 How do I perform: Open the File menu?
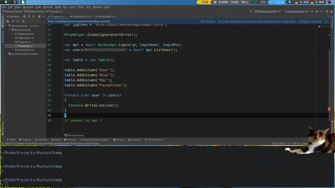[3, 7]
